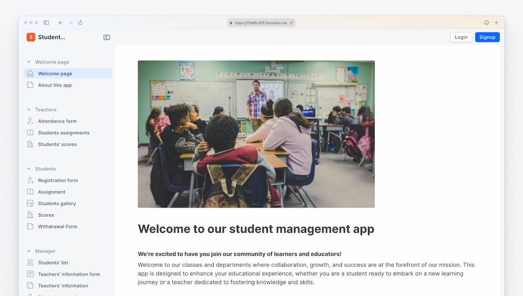Open the About this app page
The image size is (523, 296).
click(x=55, y=85)
